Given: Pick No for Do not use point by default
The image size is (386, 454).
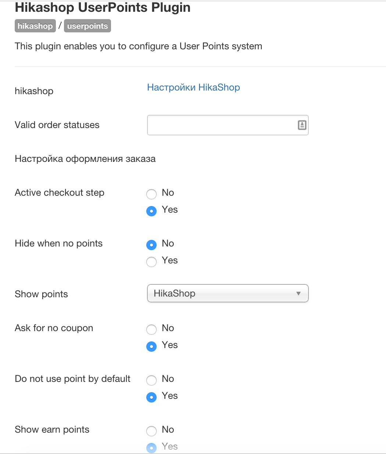Looking at the screenshot, I should 151,380.
